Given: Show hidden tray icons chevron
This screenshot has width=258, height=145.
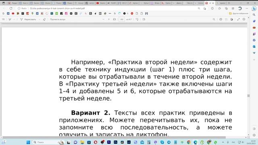Looking at the screenshot, I should (223, 142).
